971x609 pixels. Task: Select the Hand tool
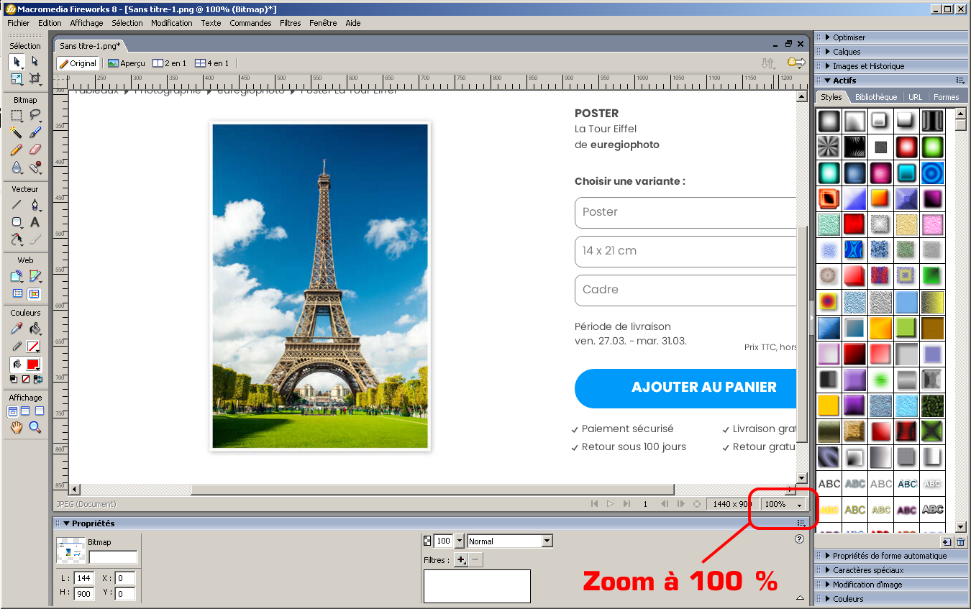[16, 428]
